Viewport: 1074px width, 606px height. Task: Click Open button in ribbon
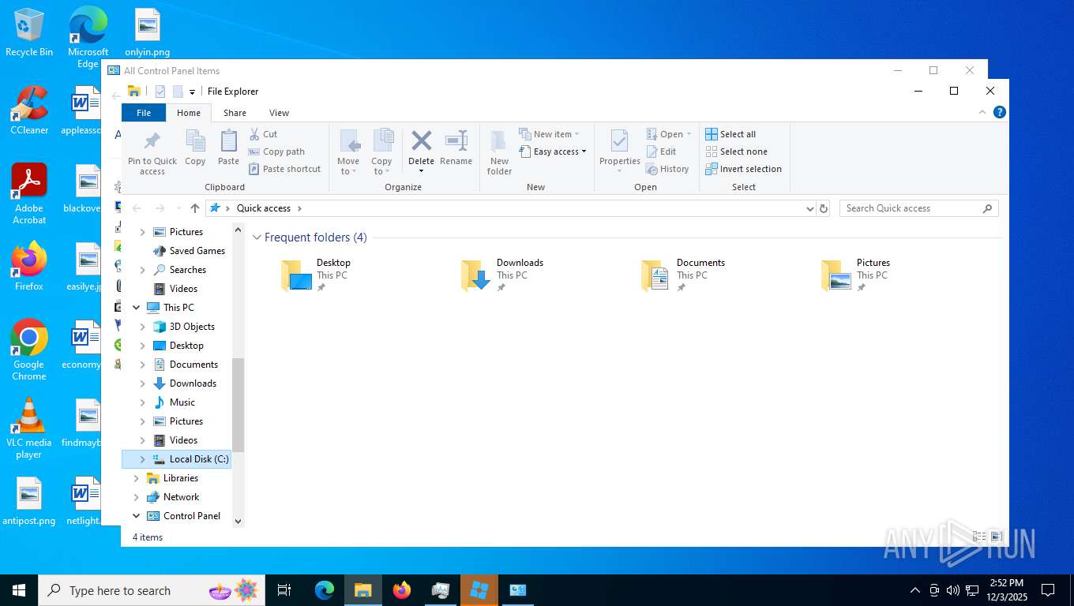669,134
